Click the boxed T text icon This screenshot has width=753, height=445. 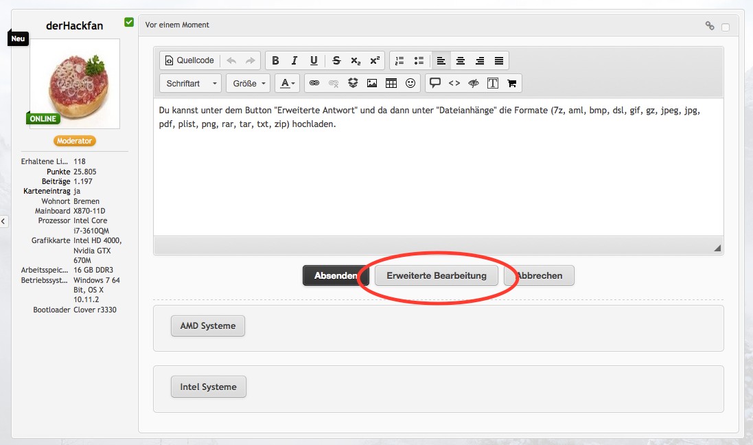[493, 83]
